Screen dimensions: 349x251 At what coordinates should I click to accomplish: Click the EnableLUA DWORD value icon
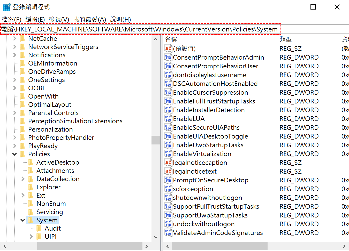point(168,119)
